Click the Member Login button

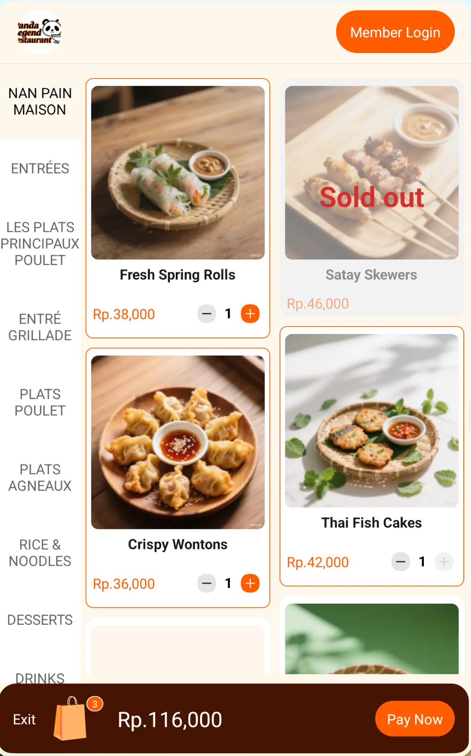[395, 32]
